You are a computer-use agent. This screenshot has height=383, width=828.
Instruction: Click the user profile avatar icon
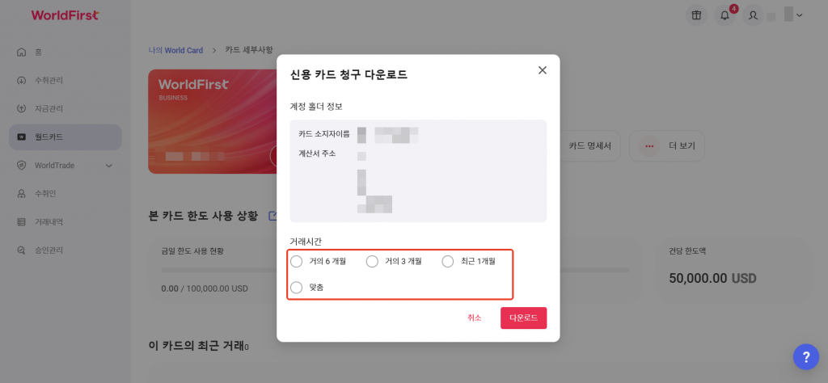click(753, 15)
